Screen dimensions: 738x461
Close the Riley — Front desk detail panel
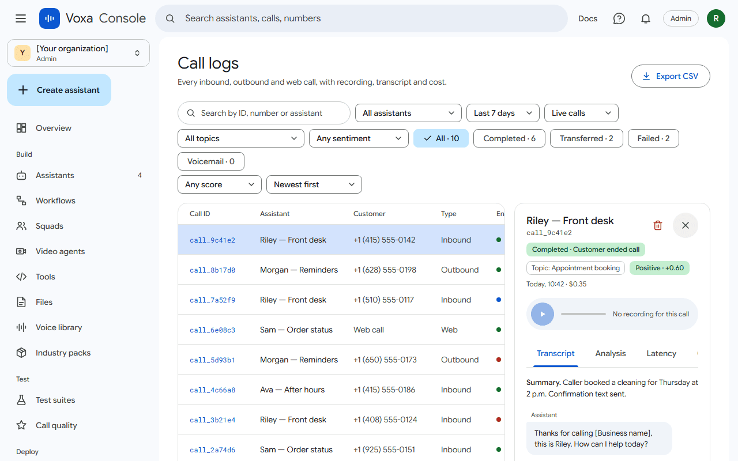tap(686, 225)
